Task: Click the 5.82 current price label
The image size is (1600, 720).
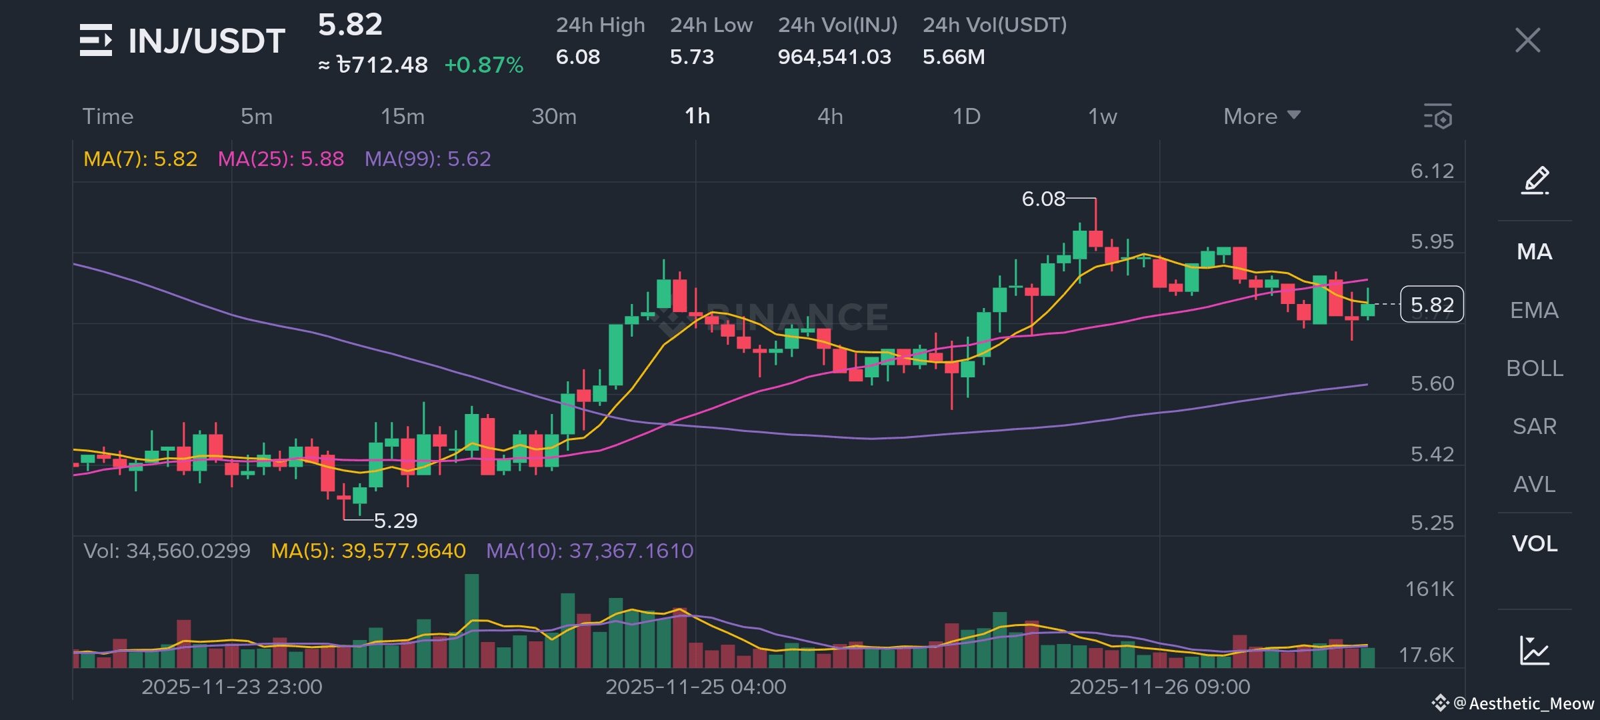Action: pyautogui.click(x=1431, y=305)
